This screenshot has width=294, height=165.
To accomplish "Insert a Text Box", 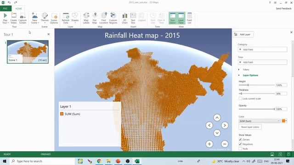I will 133,18.
